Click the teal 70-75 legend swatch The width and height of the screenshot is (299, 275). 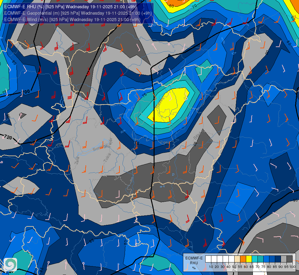point(261,259)
